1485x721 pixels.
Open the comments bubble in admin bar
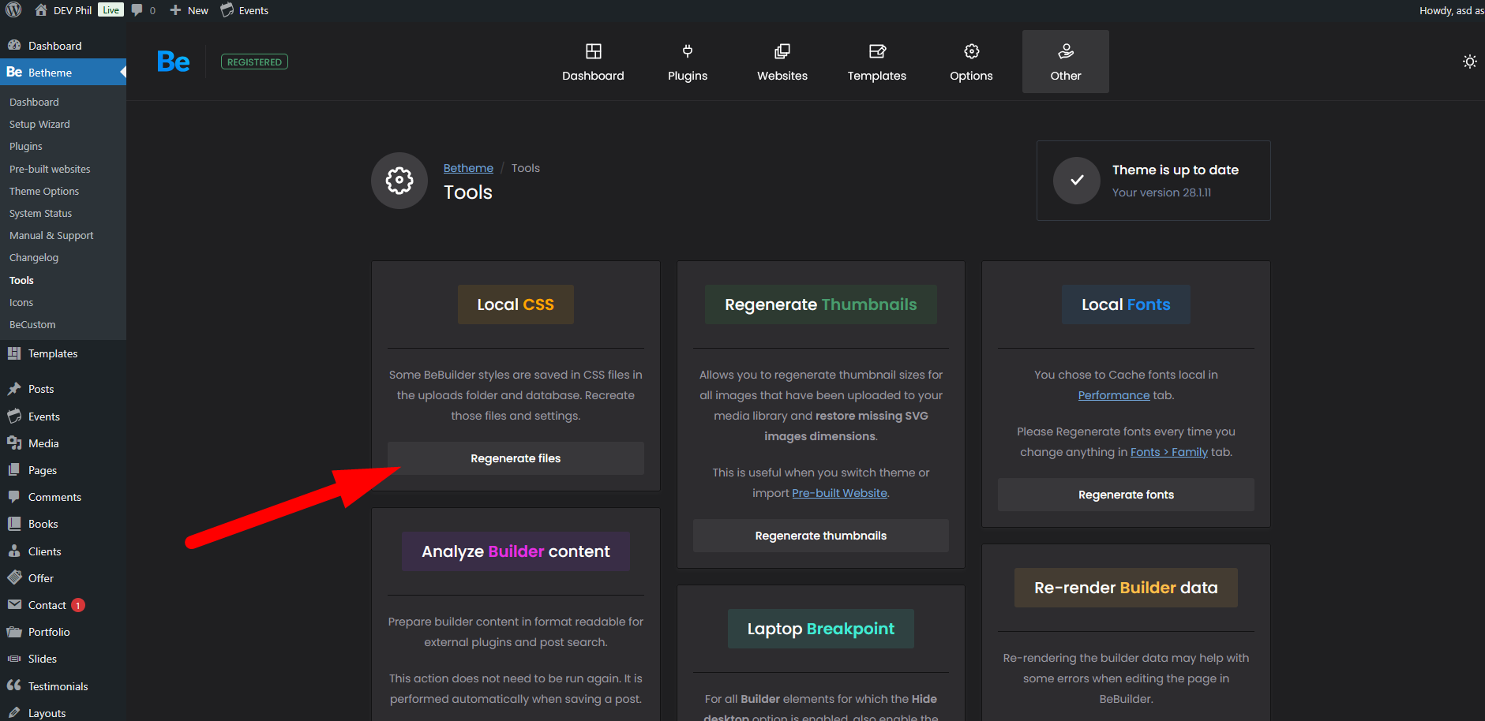point(143,10)
